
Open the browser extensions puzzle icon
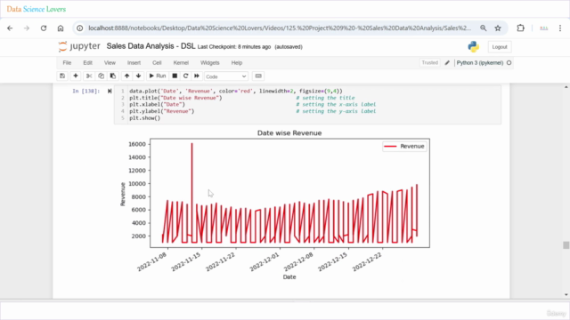520,28
